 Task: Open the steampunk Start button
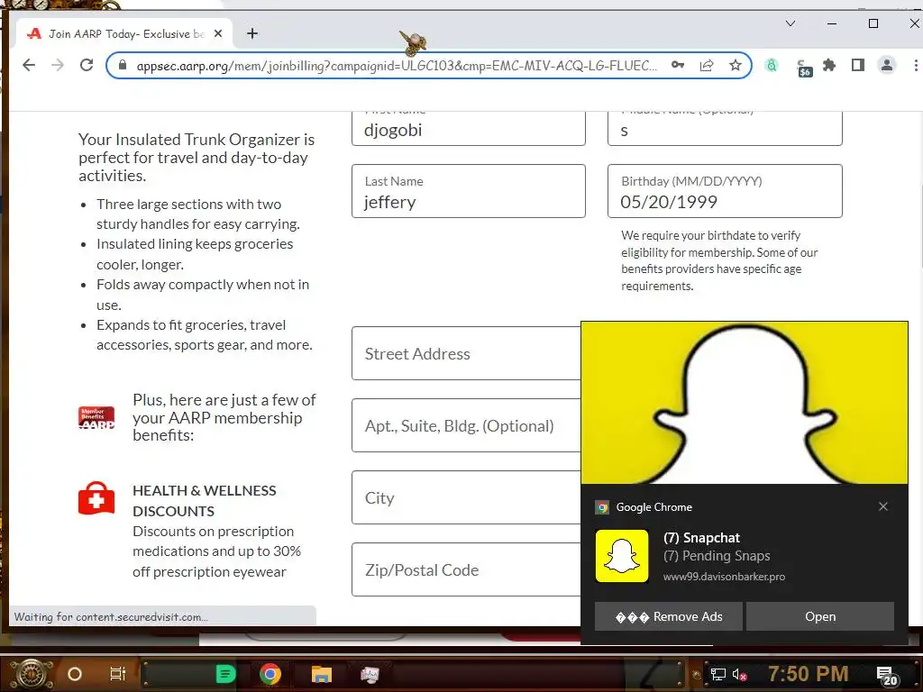point(32,674)
